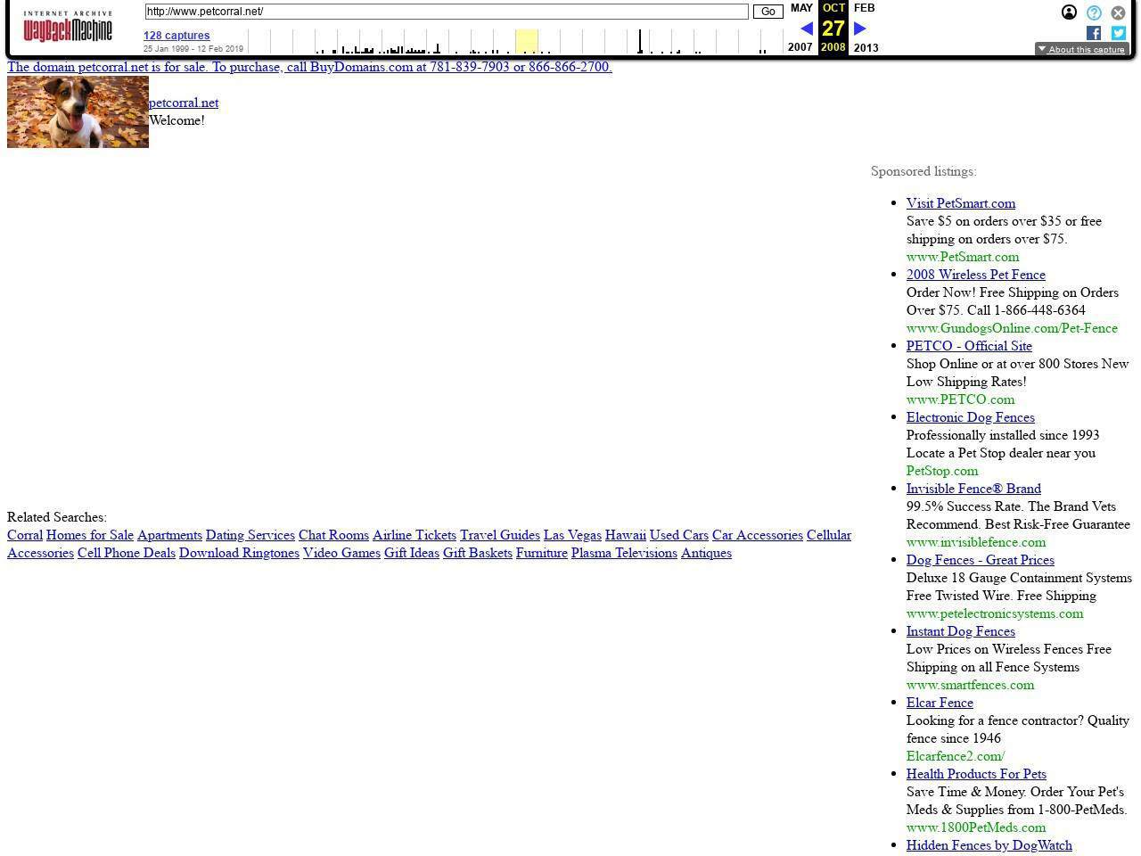Open the domain for sale banner link
The image size is (1141, 856).
coord(309,67)
